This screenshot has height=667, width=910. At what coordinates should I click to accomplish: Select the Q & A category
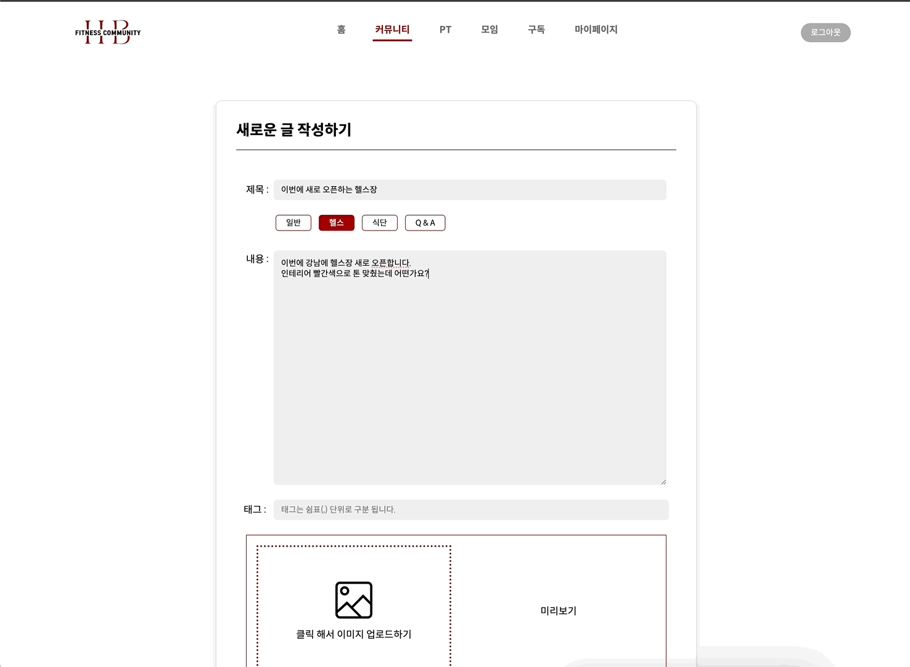(425, 223)
